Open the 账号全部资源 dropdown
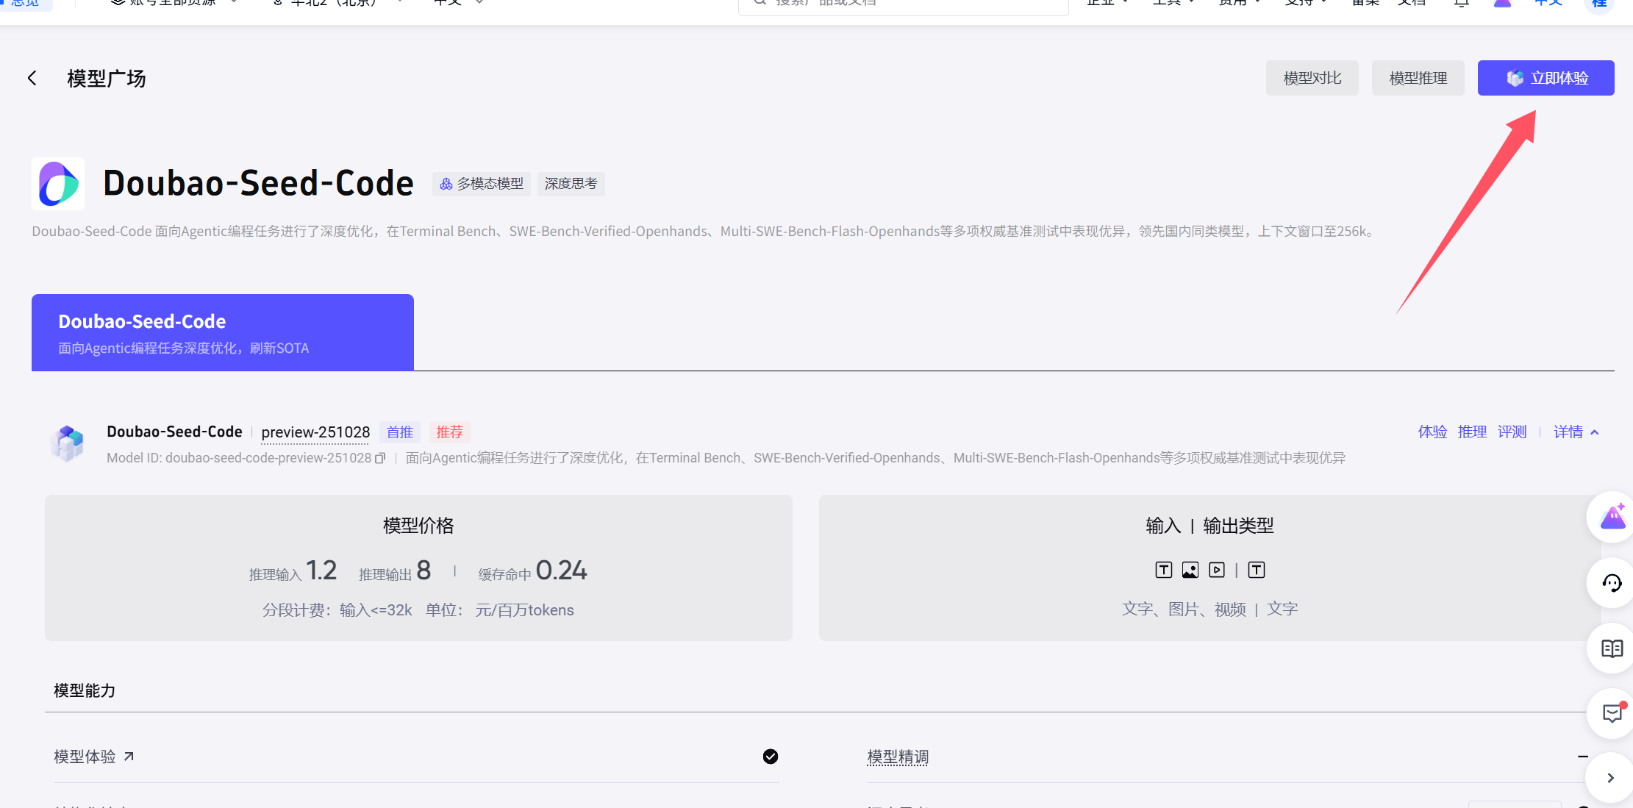The height and width of the screenshot is (808, 1633). coord(171,2)
